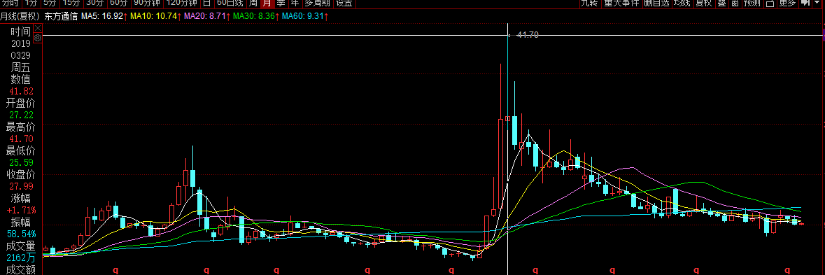
Task: Click the 41.70 crosshair price label
Action: (528, 35)
